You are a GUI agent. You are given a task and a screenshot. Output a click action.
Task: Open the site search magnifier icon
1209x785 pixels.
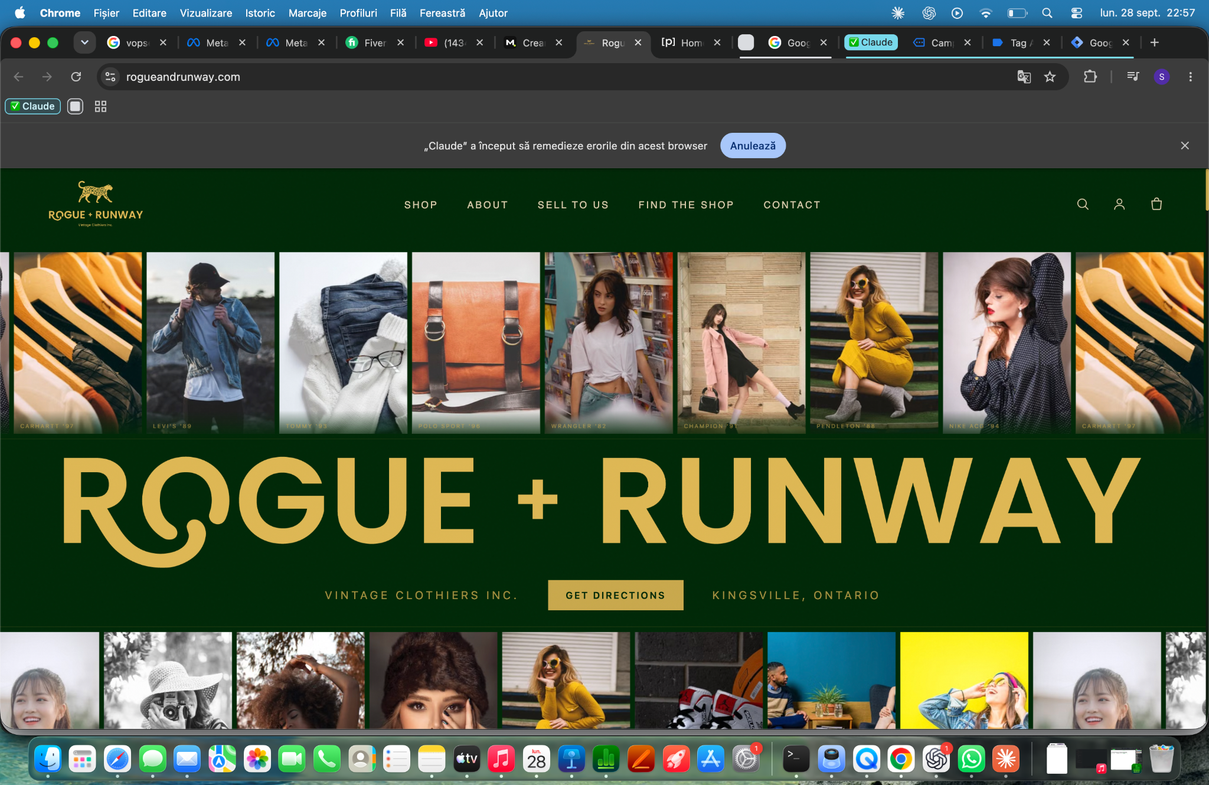point(1083,204)
